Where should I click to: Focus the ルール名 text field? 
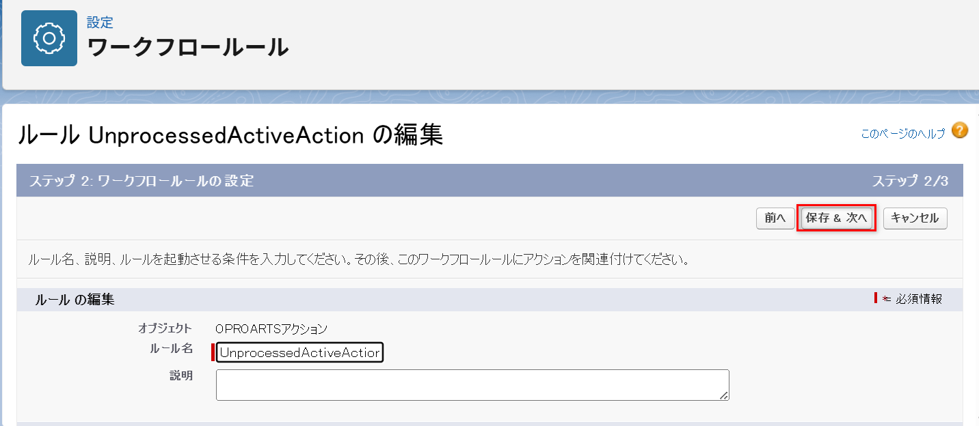[299, 353]
